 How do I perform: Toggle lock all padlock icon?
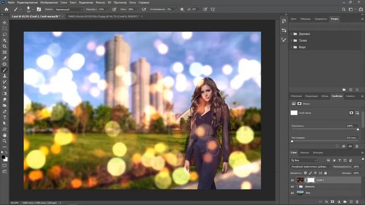coord(326,173)
